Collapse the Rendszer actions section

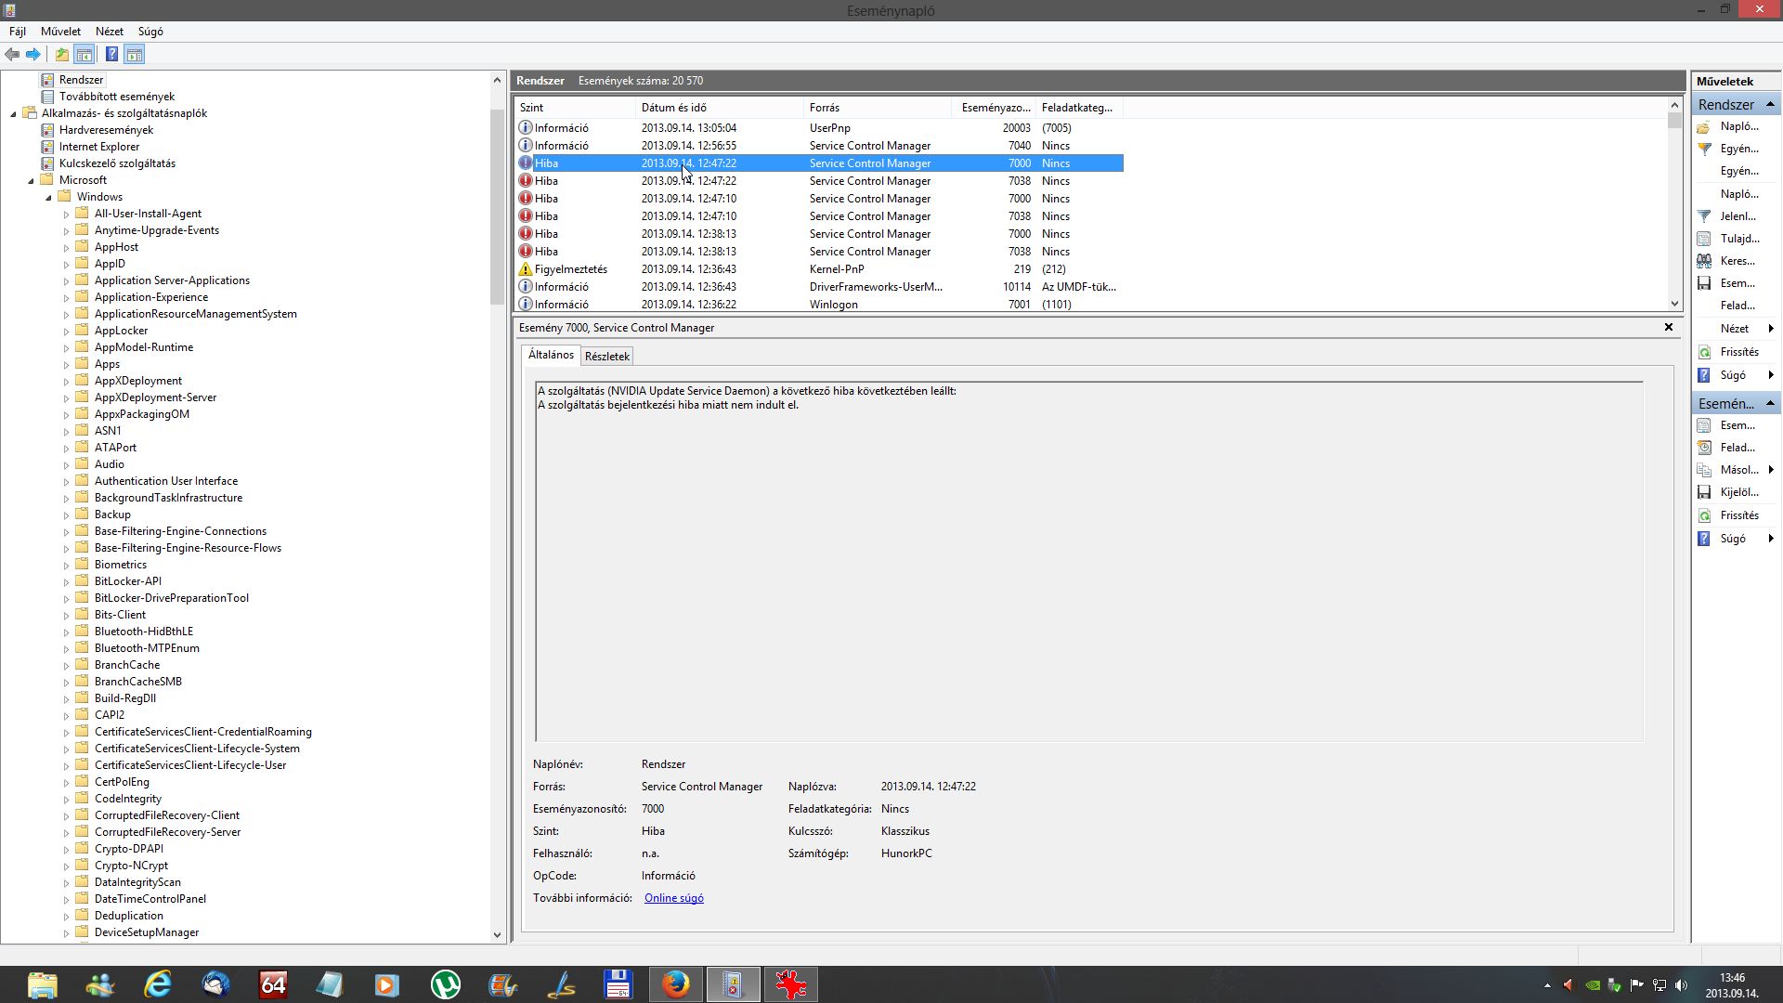click(x=1770, y=104)
